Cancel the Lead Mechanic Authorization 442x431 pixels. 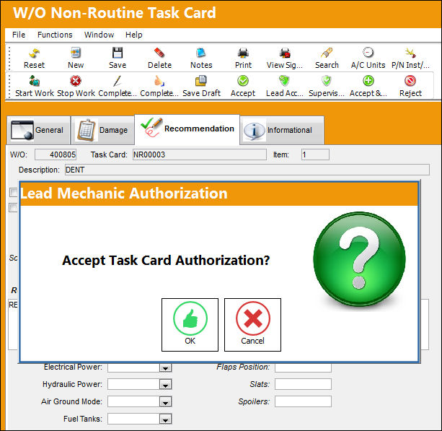pyautogui.click(x=252, y=325)
